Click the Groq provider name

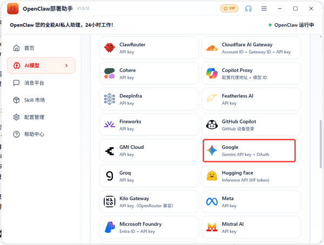125,173
